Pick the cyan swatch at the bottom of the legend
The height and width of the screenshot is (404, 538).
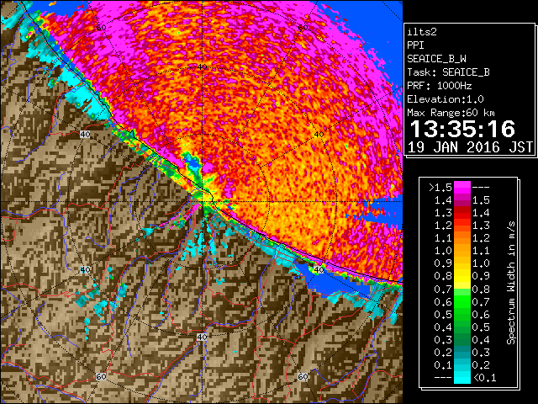(462, 377)
